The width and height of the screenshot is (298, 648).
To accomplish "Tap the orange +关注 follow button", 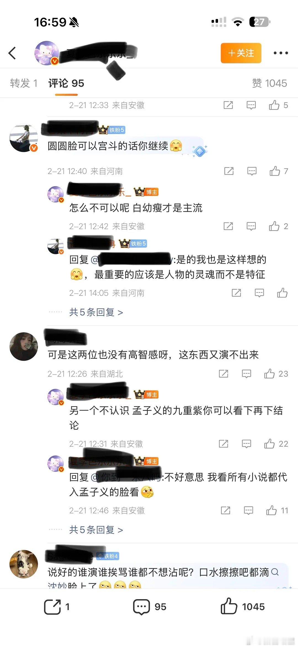I will click(241, 53).
